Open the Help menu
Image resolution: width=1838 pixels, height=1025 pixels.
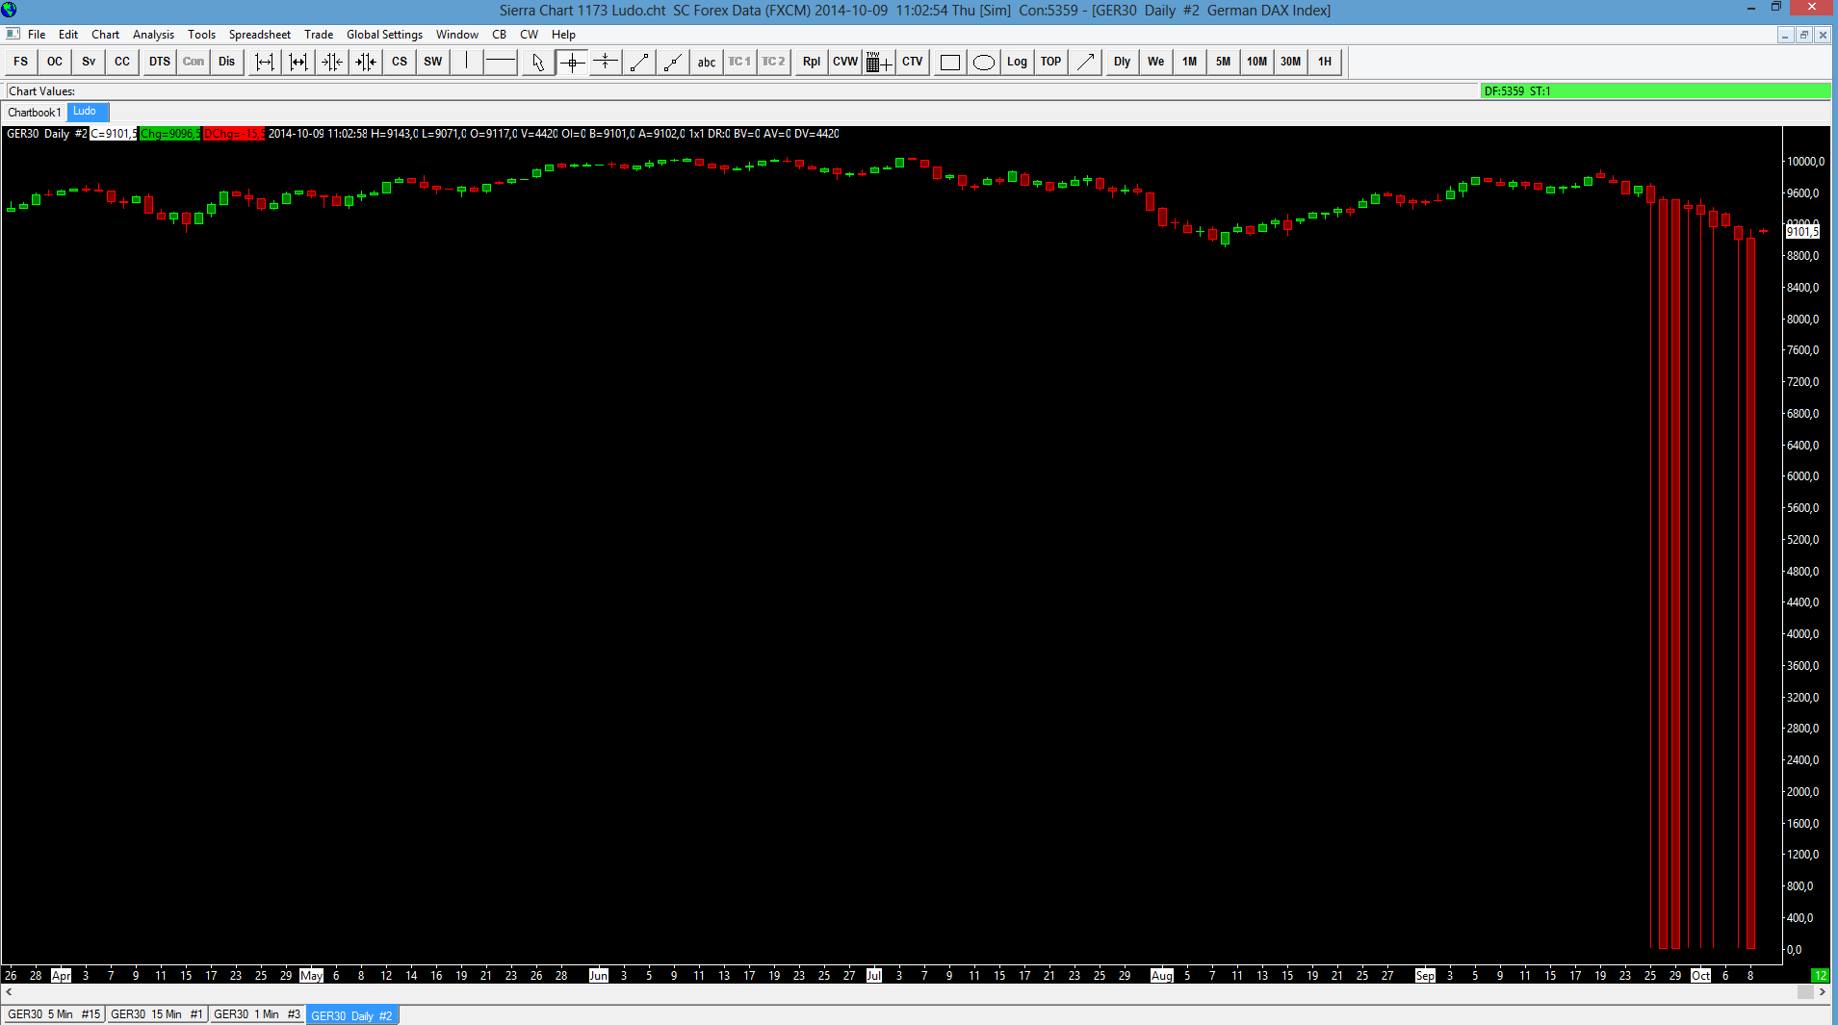(x=564, y=35)
